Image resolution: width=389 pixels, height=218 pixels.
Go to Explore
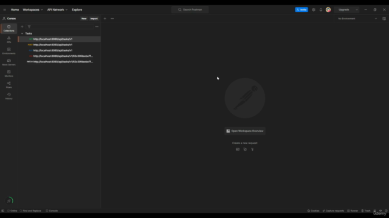pos(77,10)
